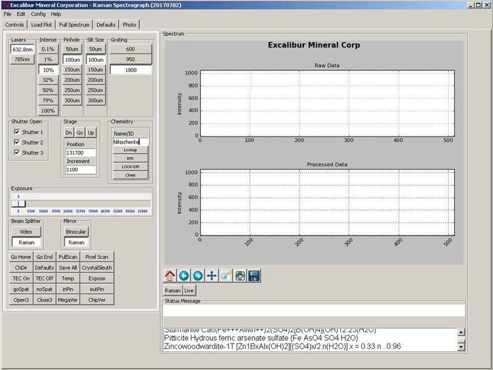Click the Increment input field
Viewport: 493px width, 370px height.
tap(81, 170)
